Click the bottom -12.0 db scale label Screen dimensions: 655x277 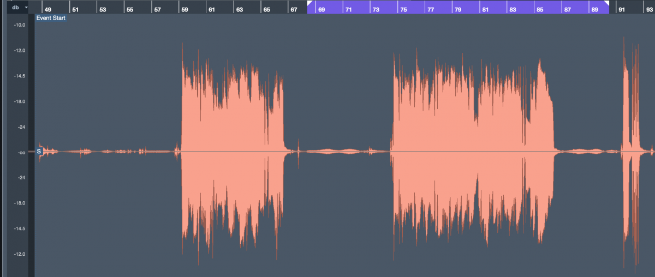(19, 254)
